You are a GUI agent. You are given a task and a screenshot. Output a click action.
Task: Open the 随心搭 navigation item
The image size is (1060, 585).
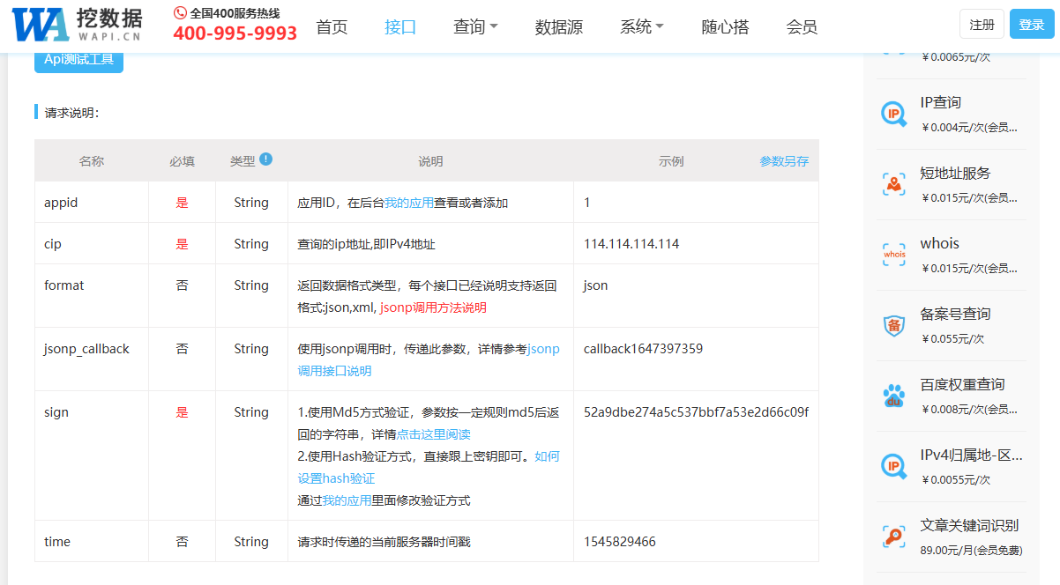(x=725, y=26)
